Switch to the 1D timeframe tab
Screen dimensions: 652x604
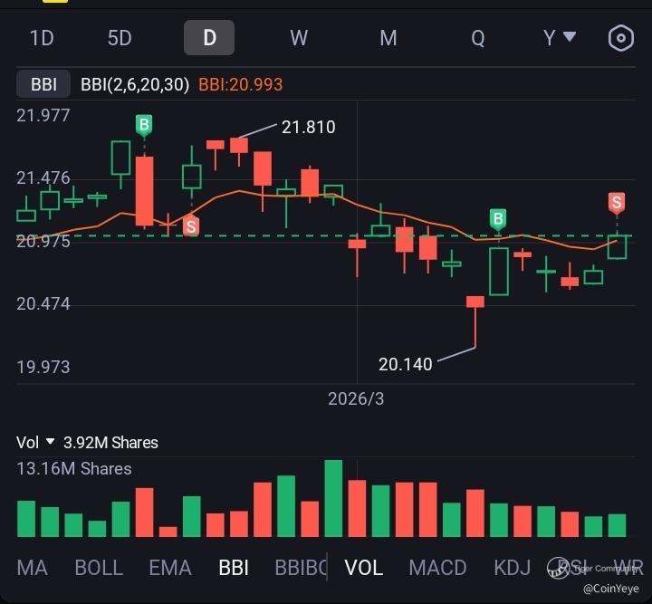pos(42,38)
